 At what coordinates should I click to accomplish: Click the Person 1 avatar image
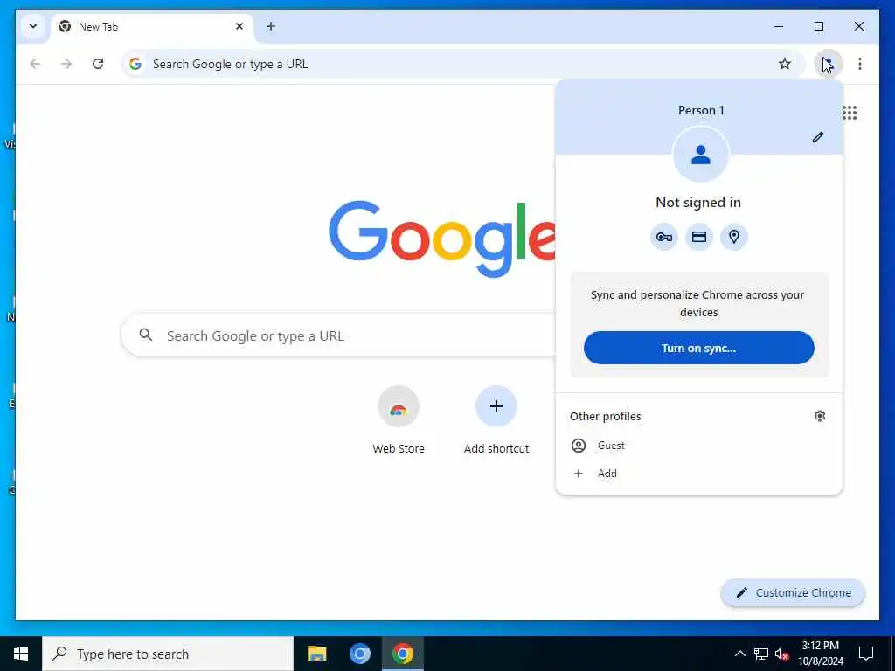pos(700,155)
